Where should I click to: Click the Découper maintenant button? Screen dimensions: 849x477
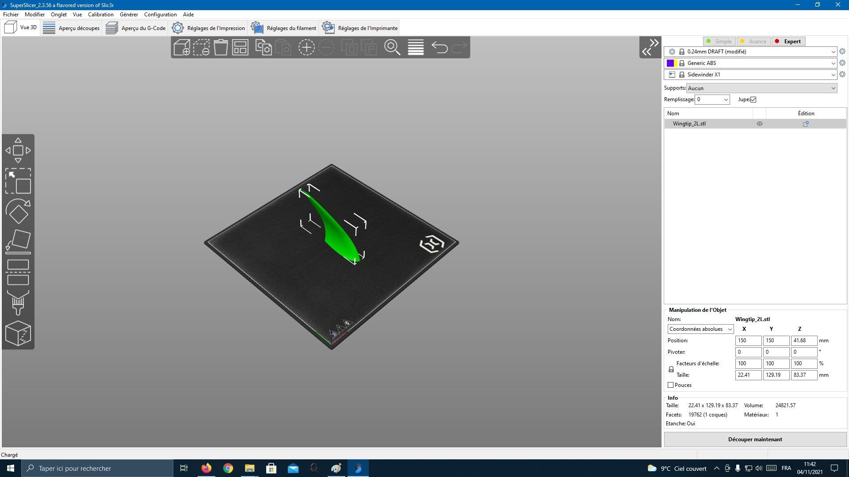click(755, 439)
